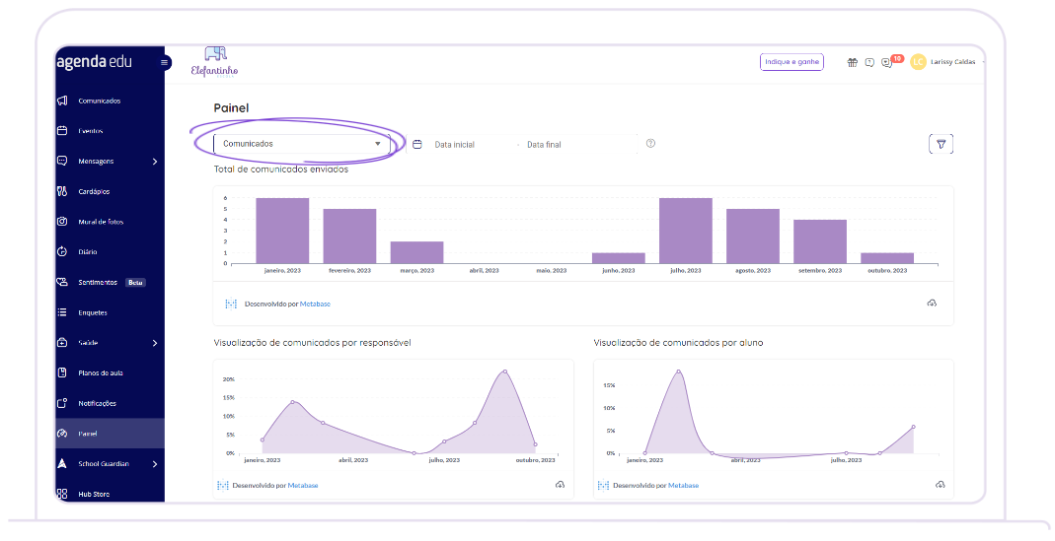Follow the Metabase link under the bar chart
The height and width of the screenshot is (541, 1055).
coord(315,304)
